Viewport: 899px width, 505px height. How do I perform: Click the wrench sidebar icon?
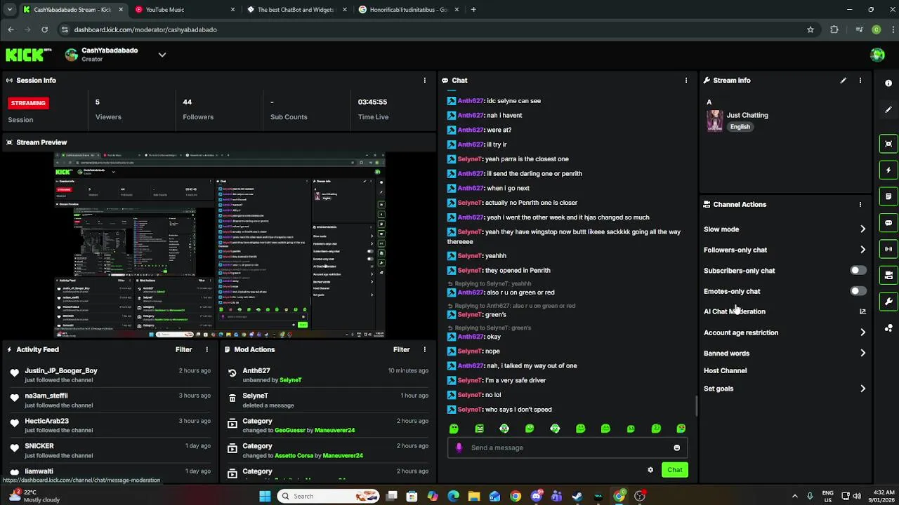tap(888, 302)
